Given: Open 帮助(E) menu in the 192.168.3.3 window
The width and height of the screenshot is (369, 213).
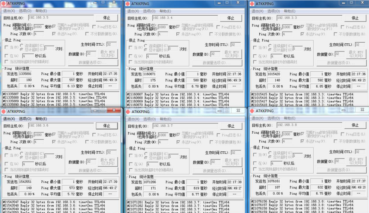Looking at the screenshot, I should click(290, 11).
